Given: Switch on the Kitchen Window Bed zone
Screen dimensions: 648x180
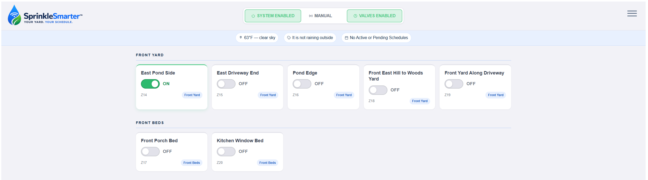Looking at the screenshot, I should (x=226, y=152).
